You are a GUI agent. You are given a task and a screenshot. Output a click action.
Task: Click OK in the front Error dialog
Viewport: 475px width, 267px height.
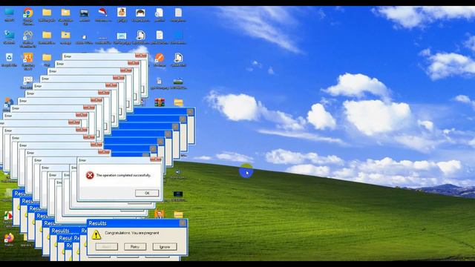point(147,193)
